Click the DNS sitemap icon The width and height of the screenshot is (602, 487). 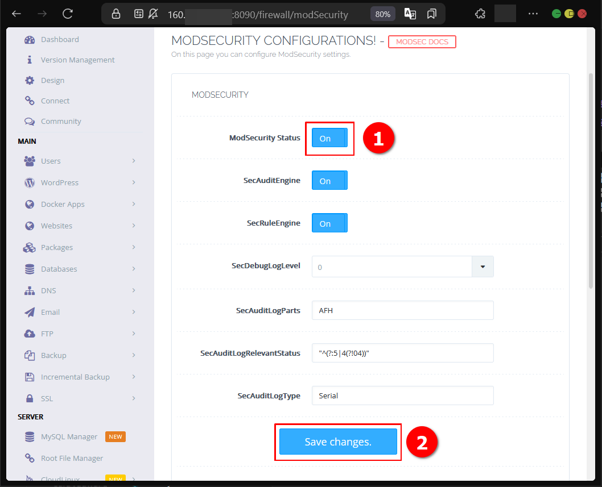pos(30,291)
